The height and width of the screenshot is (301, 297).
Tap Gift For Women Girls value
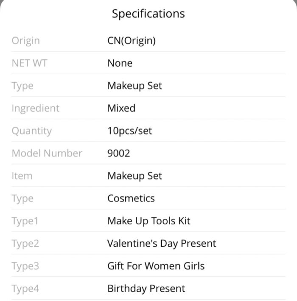(x=156, y=266)
